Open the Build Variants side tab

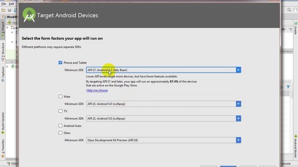[x=3, y=123]
